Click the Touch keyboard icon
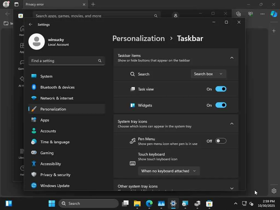Viewport: 280px width, 210px height. click(133, 164)
